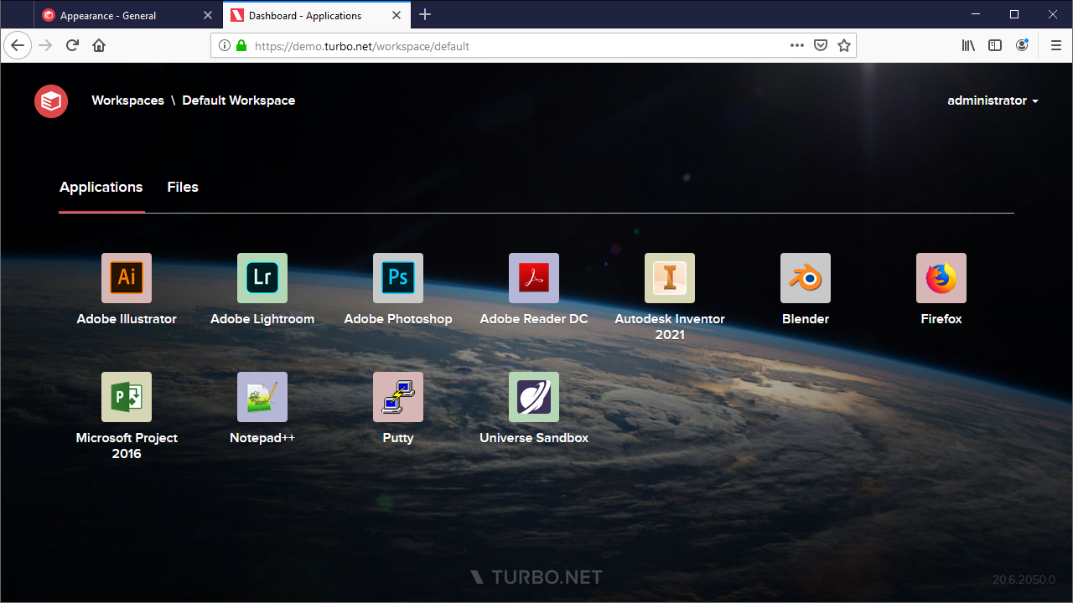Open the Library menu in the toolbar

[968, 45]
